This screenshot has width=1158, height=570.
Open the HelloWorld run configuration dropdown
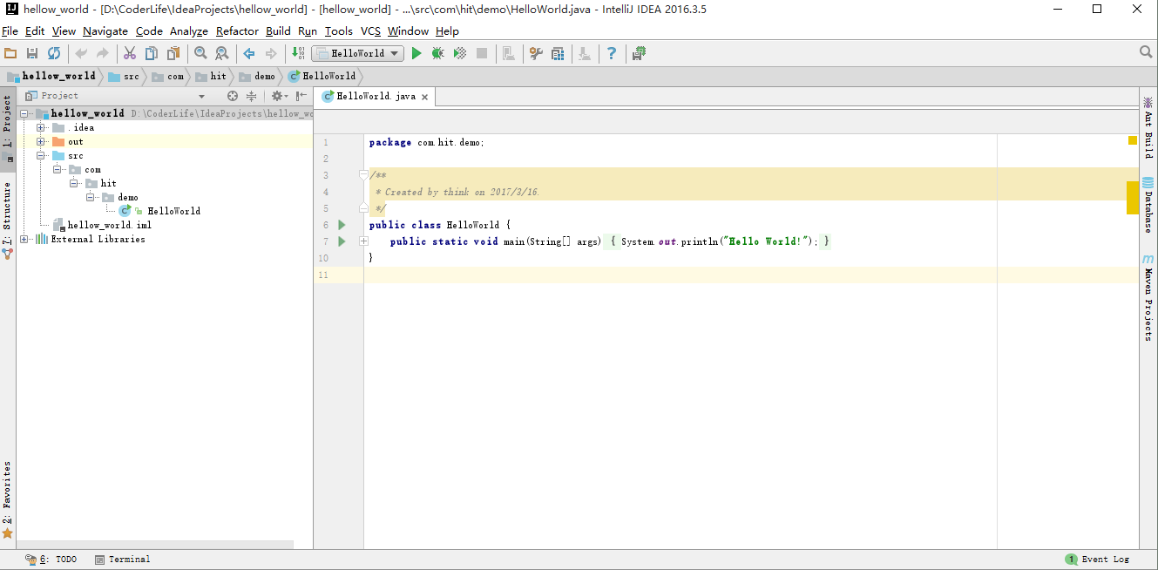[358, 53]
